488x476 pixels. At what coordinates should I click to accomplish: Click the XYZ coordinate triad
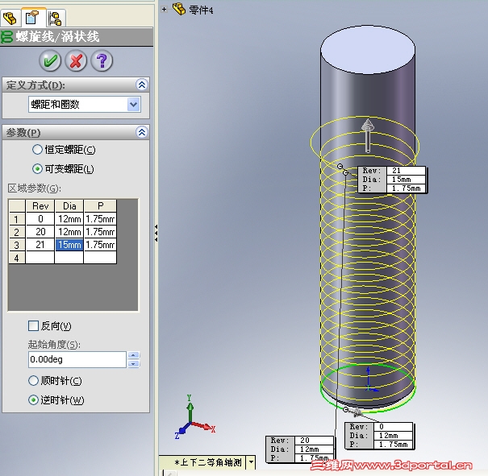click(x=194, y=416)
